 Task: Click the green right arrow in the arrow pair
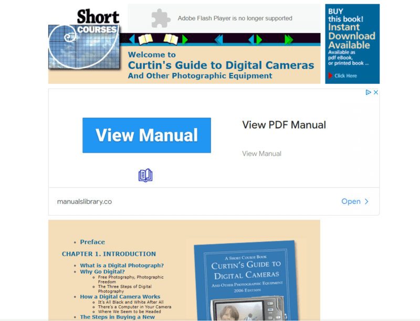tap(259, 39)
